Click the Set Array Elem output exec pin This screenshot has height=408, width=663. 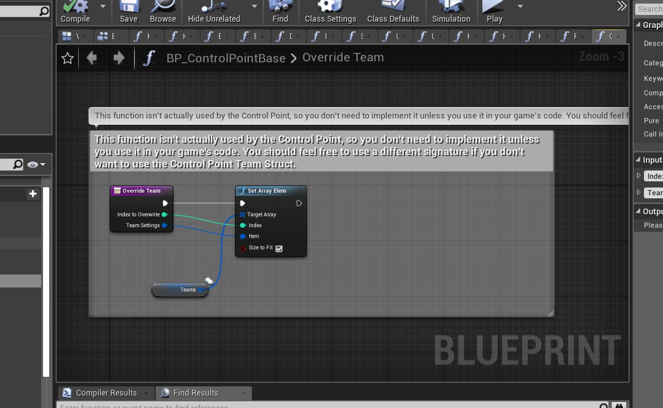(x=299, y=203)
